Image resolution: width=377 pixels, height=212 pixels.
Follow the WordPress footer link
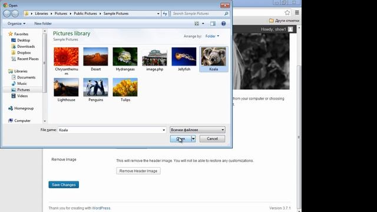click(x=101, y=208)
